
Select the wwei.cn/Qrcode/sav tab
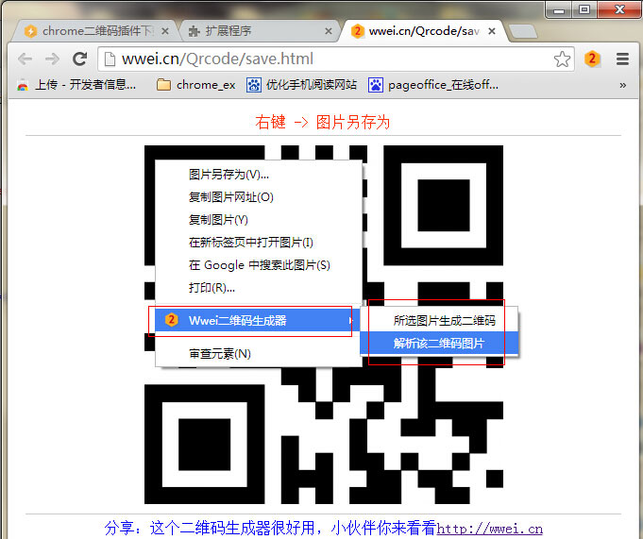[423, 31]
